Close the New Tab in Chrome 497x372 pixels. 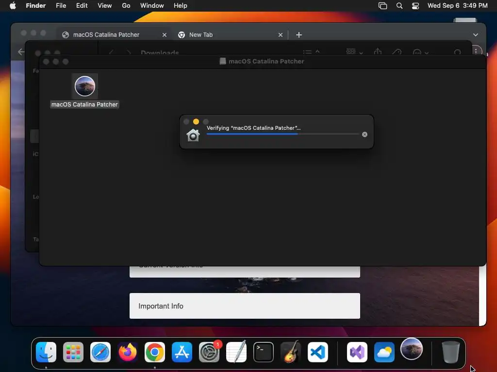(280, 35)
